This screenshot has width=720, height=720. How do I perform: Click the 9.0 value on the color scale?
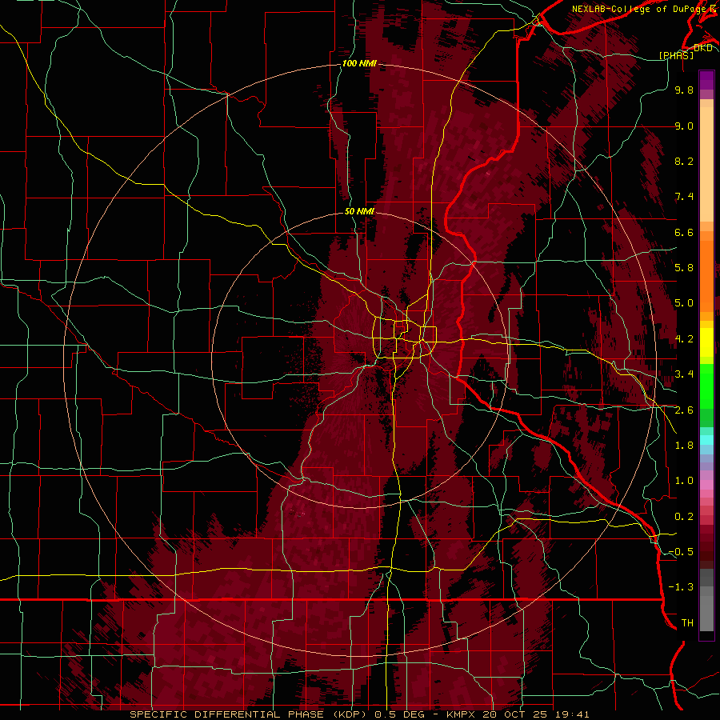[x=684, y=126]
